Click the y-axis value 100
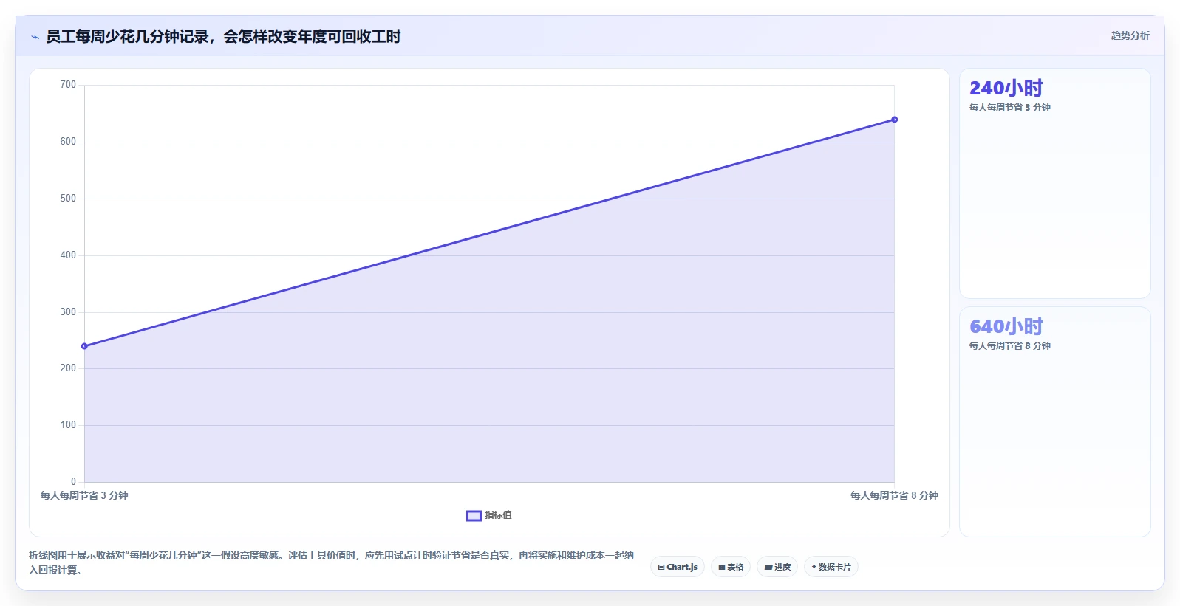Viewport: 1180px width, 606px height. [68, 425]
